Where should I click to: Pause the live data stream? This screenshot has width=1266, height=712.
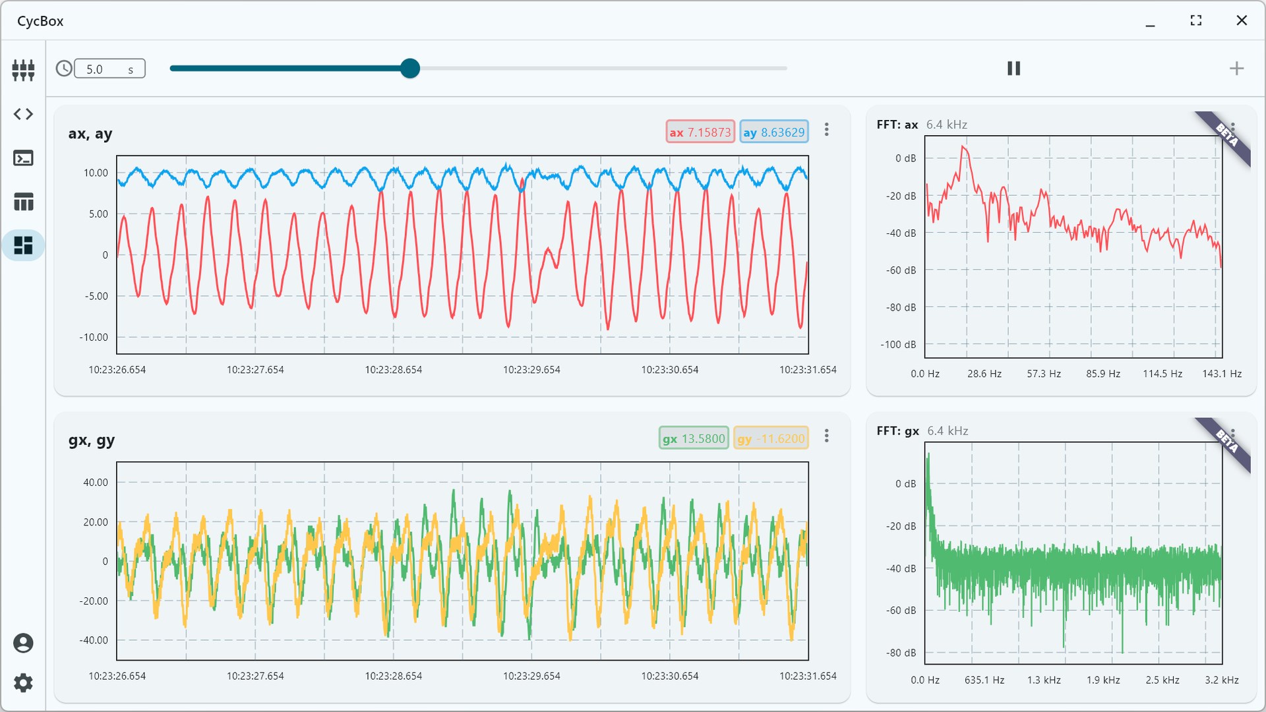click(x=1013, y=69)
